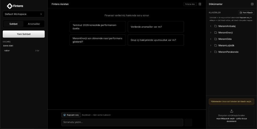
Task: Click 'Seçilmedi — tüm veriler kullanılır' status text
Action: (x=96, y=115)
